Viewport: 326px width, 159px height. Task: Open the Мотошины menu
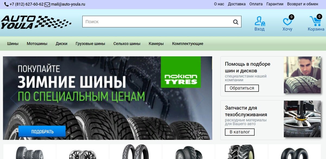(37, 44)
